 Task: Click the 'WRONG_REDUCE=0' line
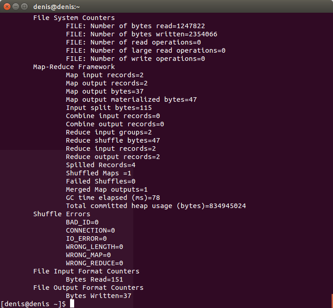point(95,263)
